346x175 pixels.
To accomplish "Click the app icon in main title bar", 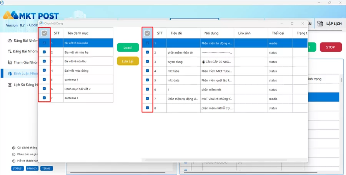I will 2,2.
